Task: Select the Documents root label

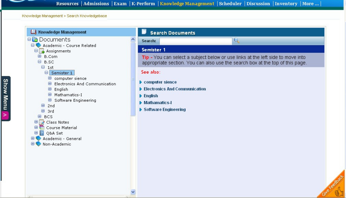Action: click(x=55, y=40)
